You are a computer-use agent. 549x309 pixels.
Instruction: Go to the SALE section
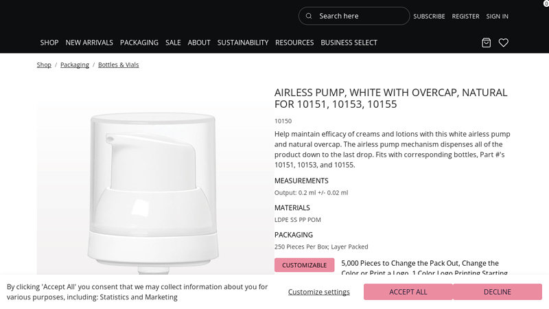[173, 43]
